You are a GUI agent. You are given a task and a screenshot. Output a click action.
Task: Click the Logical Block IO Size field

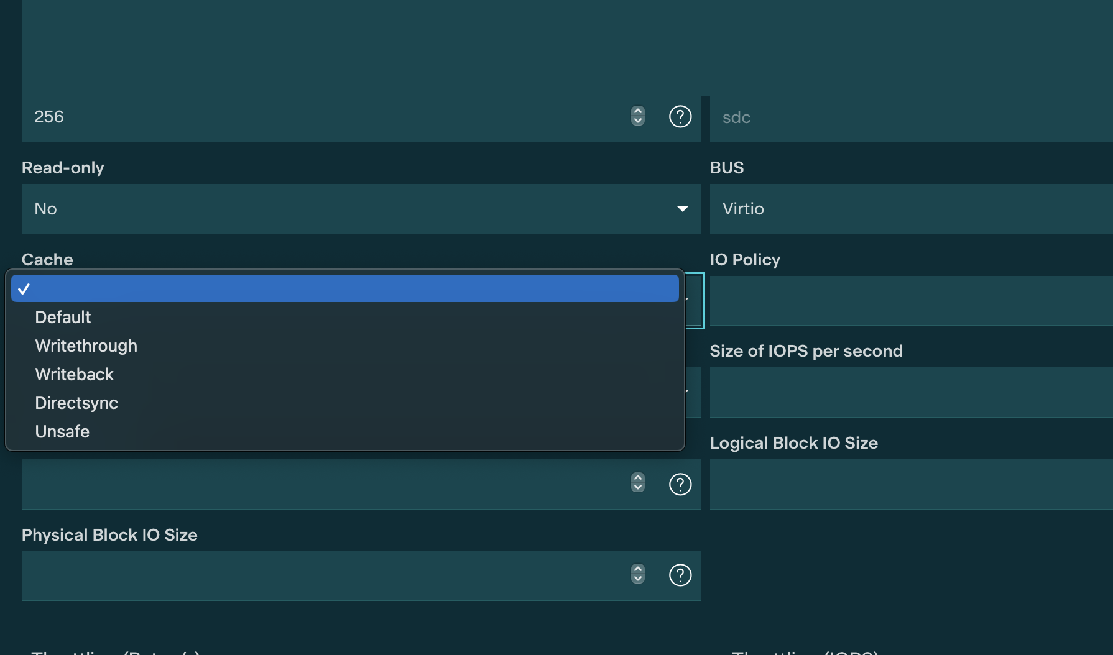click(911, 484)
